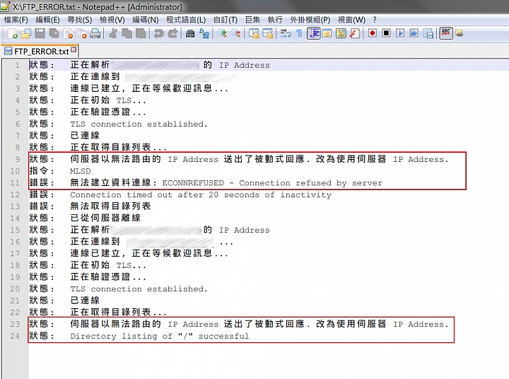Open the 編碼(N) menu
This screenshot has height=379, width=509.
pyautogui.click(x=145, y=20)
